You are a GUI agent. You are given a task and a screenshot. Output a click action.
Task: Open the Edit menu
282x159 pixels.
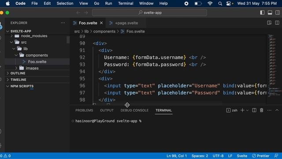[x=47, y=4]
